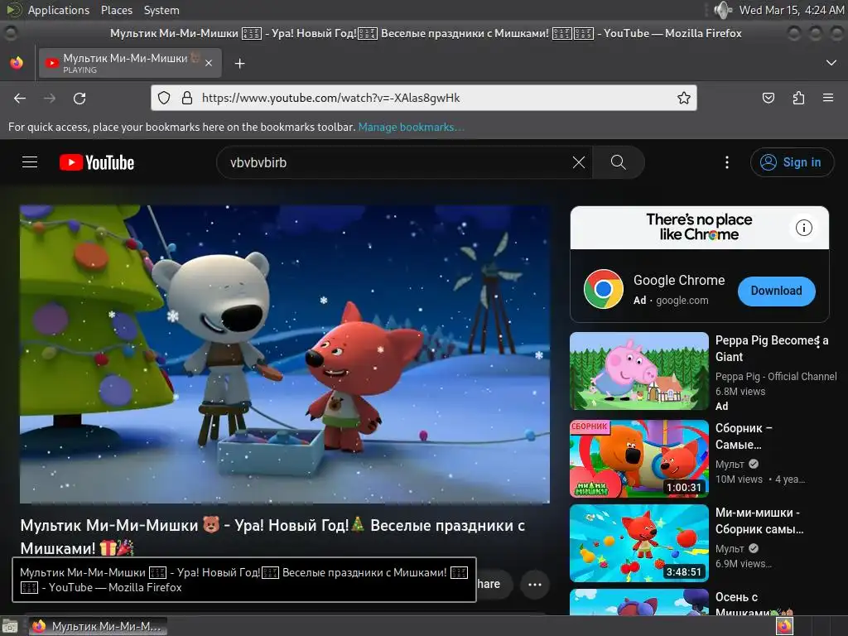Click the playing video frame
The width and height of the screenshot is (848, 636).
285,354
